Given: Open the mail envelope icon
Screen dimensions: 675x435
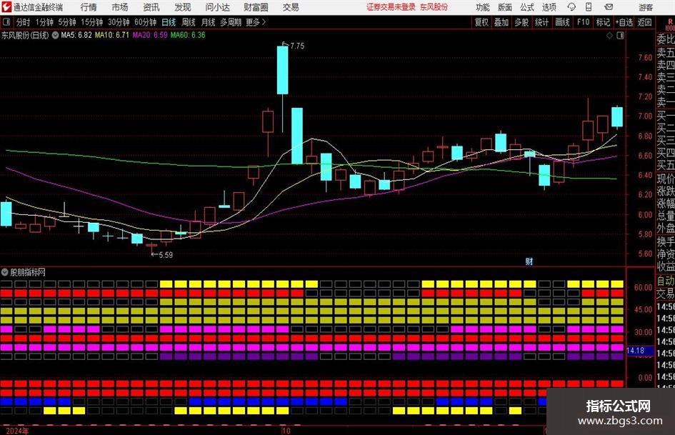Looking at the screenshot, I should [x=609, y=7].
